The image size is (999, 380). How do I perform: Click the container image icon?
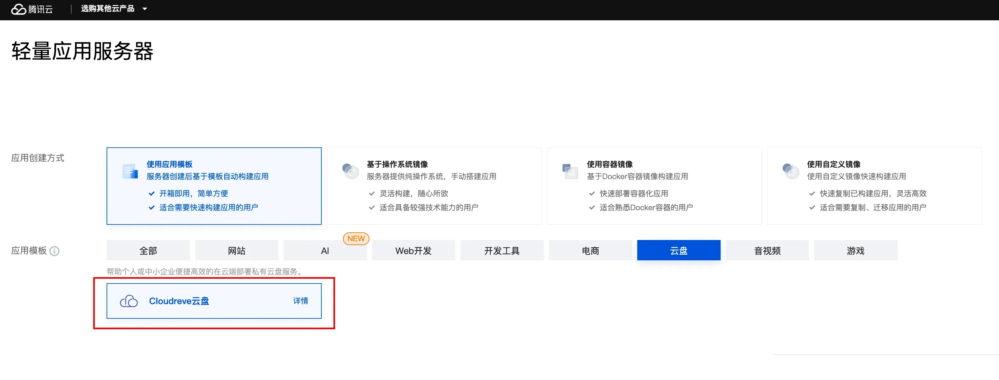(570, 171)
